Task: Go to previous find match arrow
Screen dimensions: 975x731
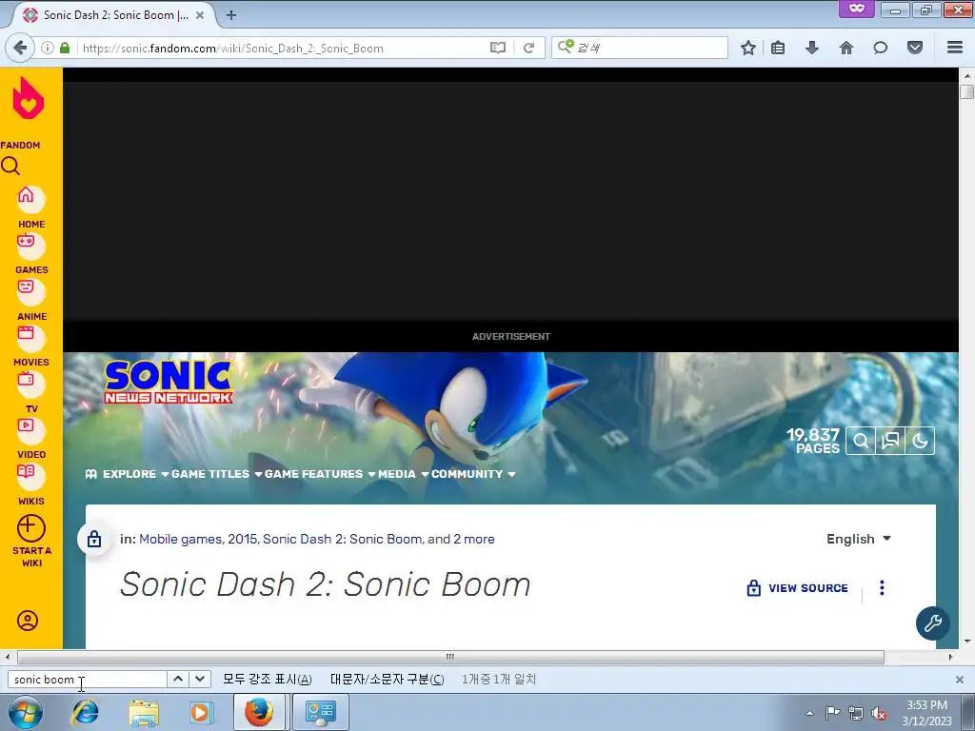Action: [178, 679]
